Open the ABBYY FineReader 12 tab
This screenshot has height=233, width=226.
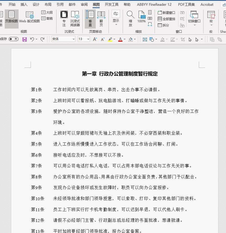[x=154, y=4]
